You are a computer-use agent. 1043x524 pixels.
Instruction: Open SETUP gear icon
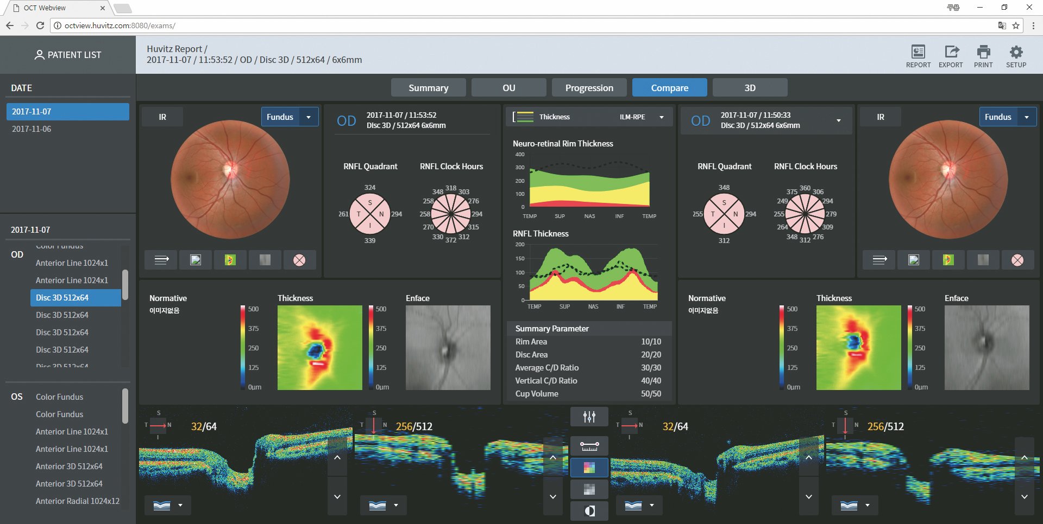(x=1016, y=56)
